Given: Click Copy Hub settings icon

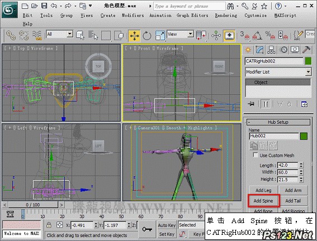Looking at the screenshot, I should (x=254, y=146).
